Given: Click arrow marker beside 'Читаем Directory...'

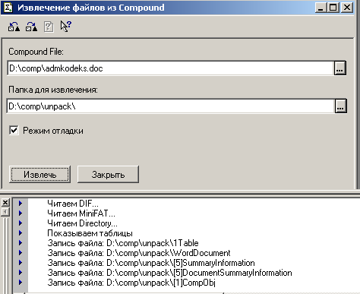Looking at the screenshot, I should point(21,223).
